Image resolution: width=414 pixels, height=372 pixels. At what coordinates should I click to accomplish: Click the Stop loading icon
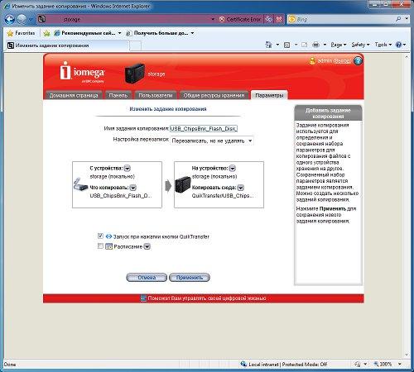click(x=279, y=19)
